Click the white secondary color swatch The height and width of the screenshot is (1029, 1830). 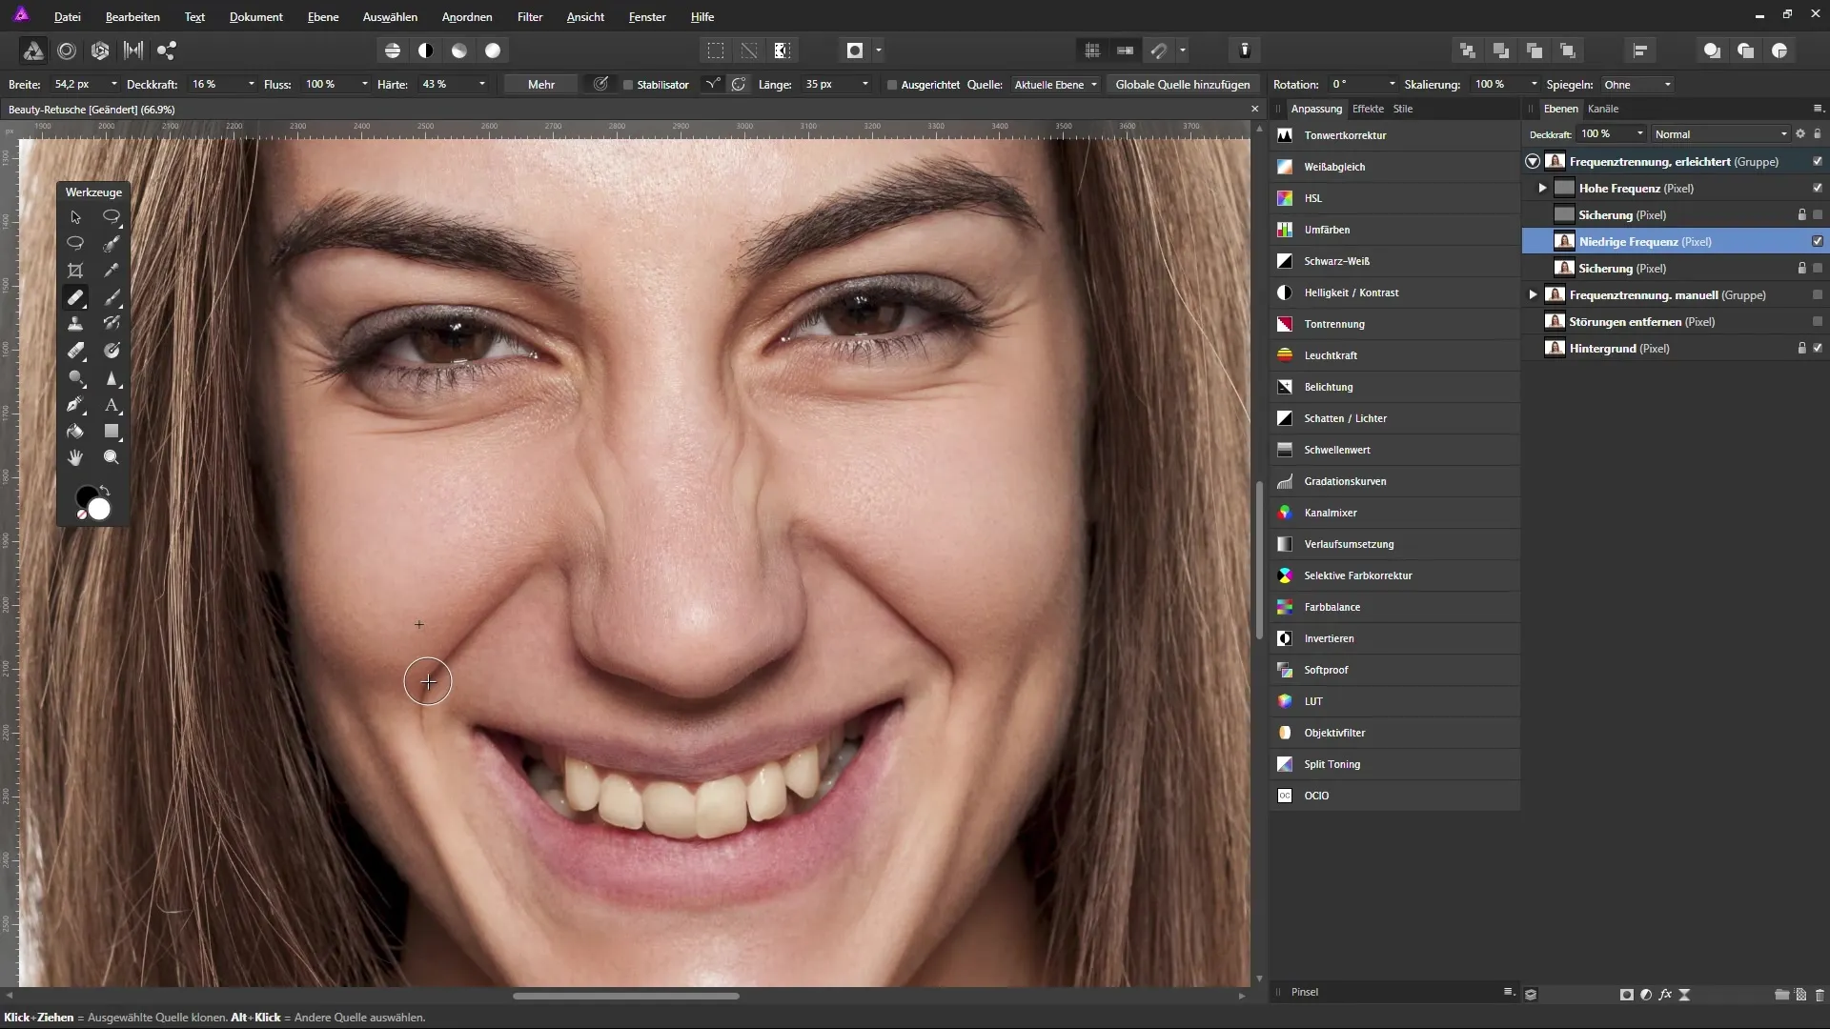100,511
